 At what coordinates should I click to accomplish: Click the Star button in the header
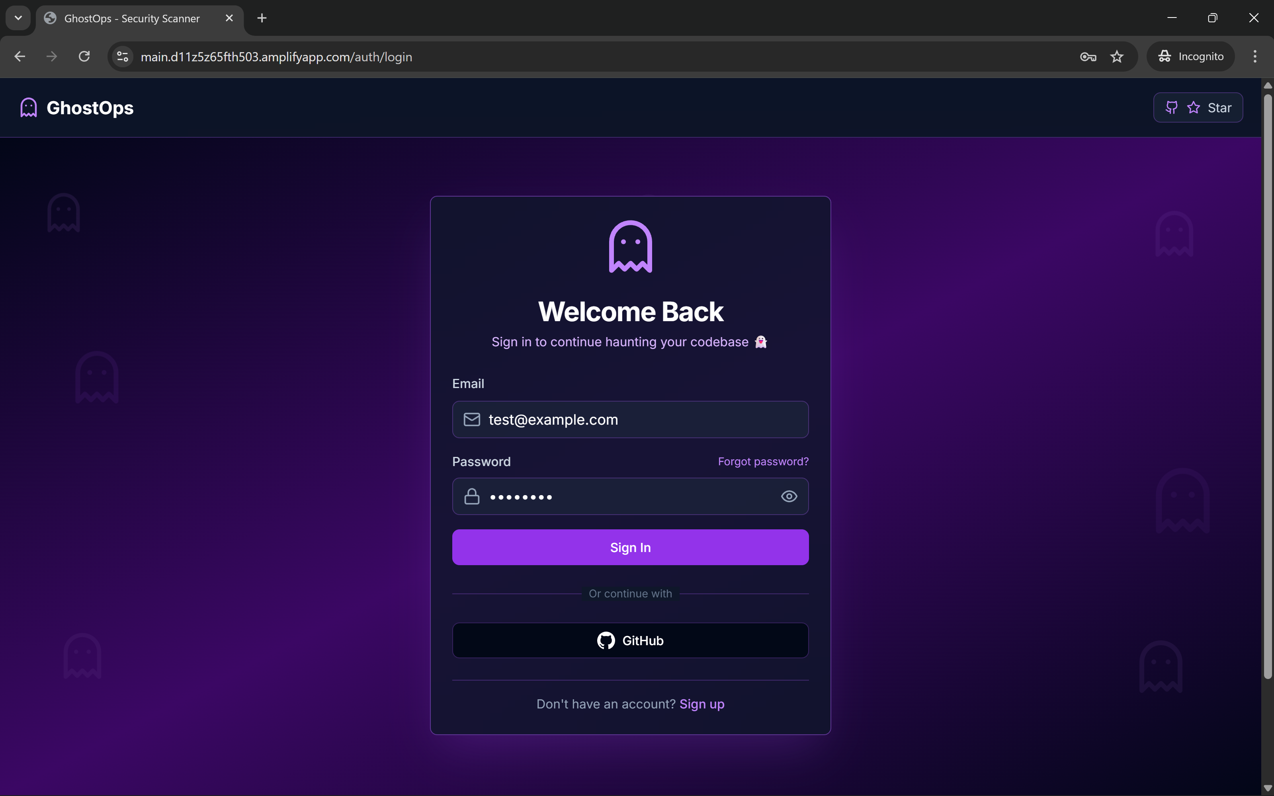[x=1198, y=107]
